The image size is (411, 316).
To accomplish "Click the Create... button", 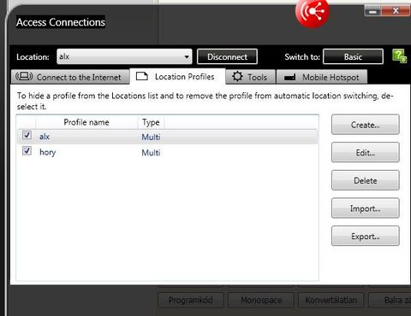I will click(x=366, y=125).
